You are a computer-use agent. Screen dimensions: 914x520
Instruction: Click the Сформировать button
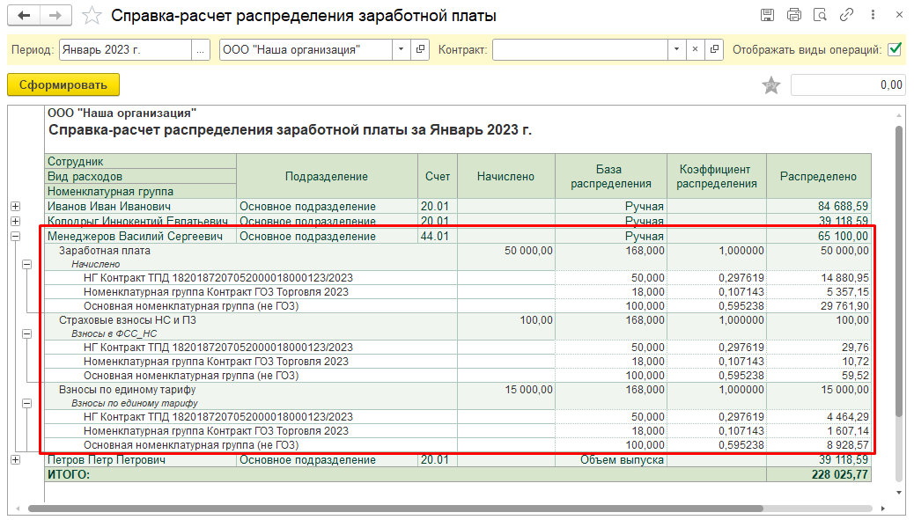click(x=63, y=85)
